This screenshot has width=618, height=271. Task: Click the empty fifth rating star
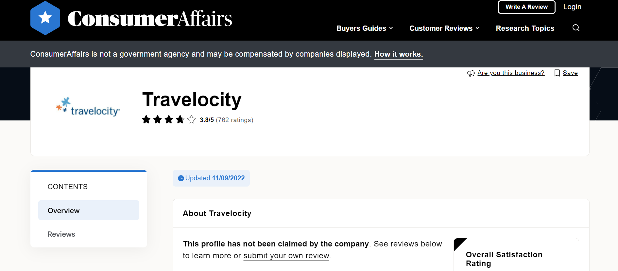point(191,119)
